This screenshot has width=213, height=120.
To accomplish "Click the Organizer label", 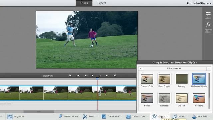I will click(19, 116).
